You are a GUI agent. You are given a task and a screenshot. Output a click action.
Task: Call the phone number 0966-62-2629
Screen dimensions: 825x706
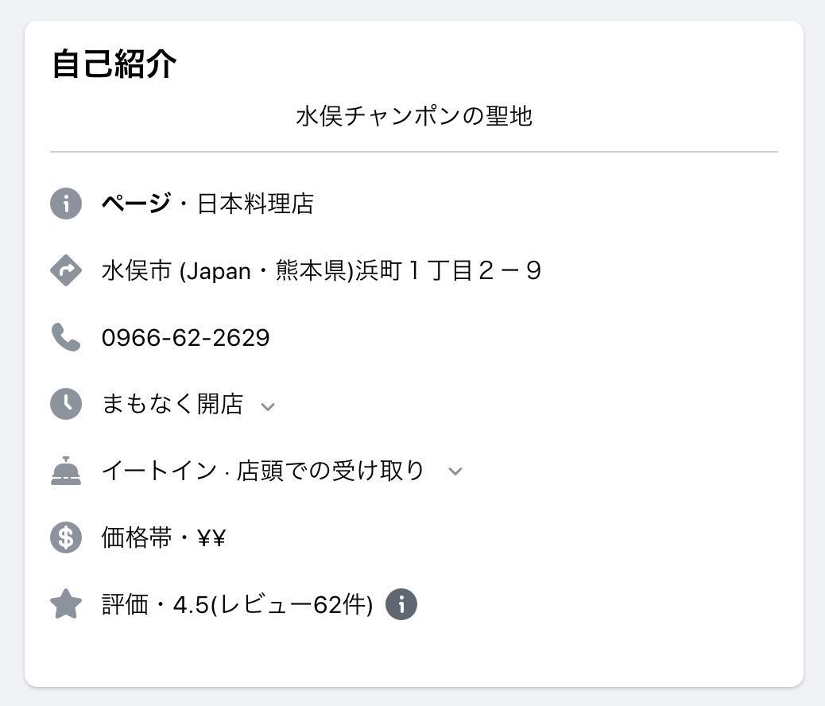coord(185,338)
